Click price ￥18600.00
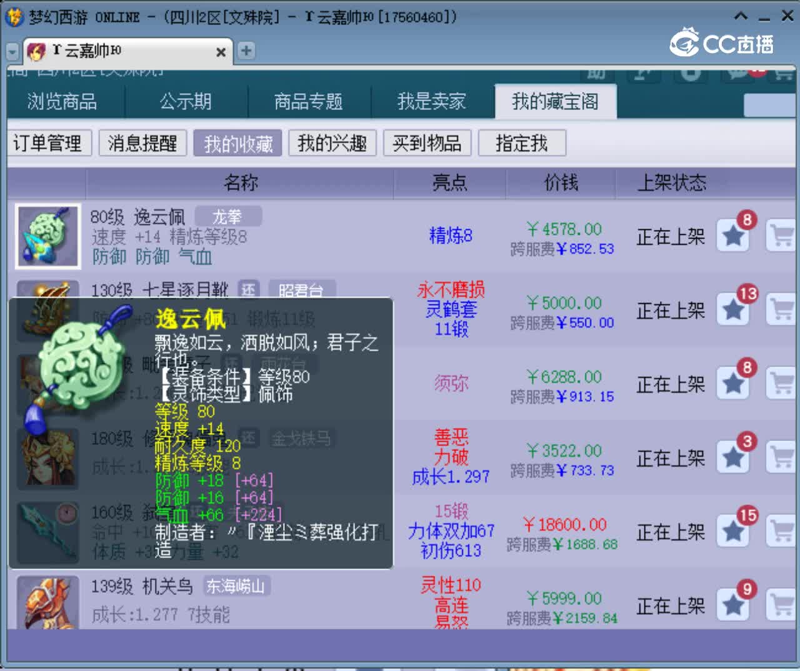 pyautogui.click(x=564, y=525)
